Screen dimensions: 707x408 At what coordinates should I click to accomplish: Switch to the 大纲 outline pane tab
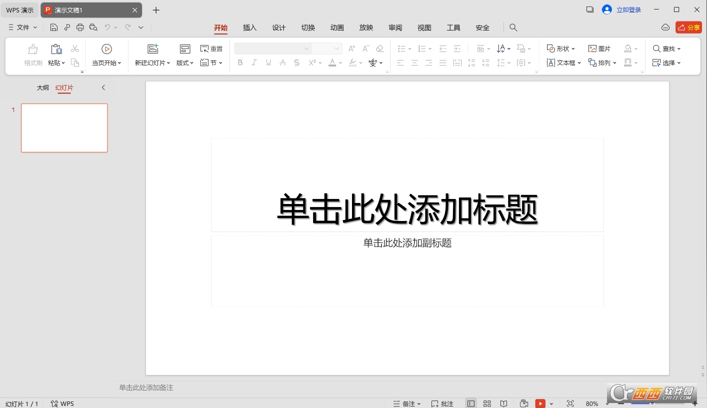[43, 87]
